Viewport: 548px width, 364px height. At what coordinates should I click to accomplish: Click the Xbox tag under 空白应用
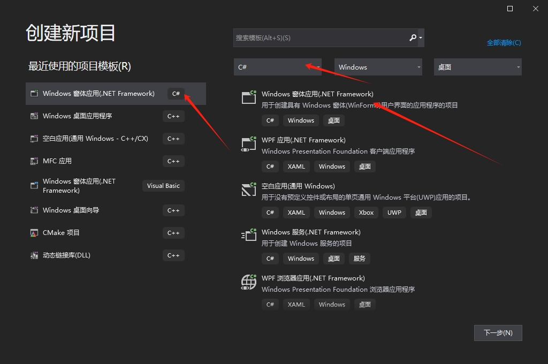[366, 213]
